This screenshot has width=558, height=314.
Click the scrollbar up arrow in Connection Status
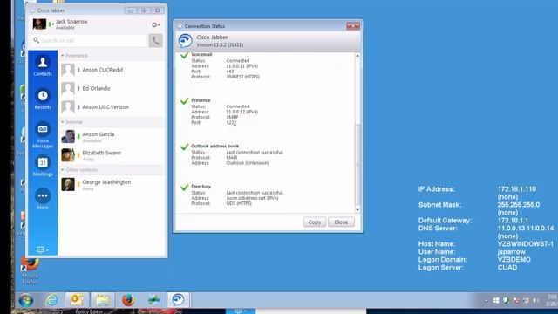tap(357, 56)
